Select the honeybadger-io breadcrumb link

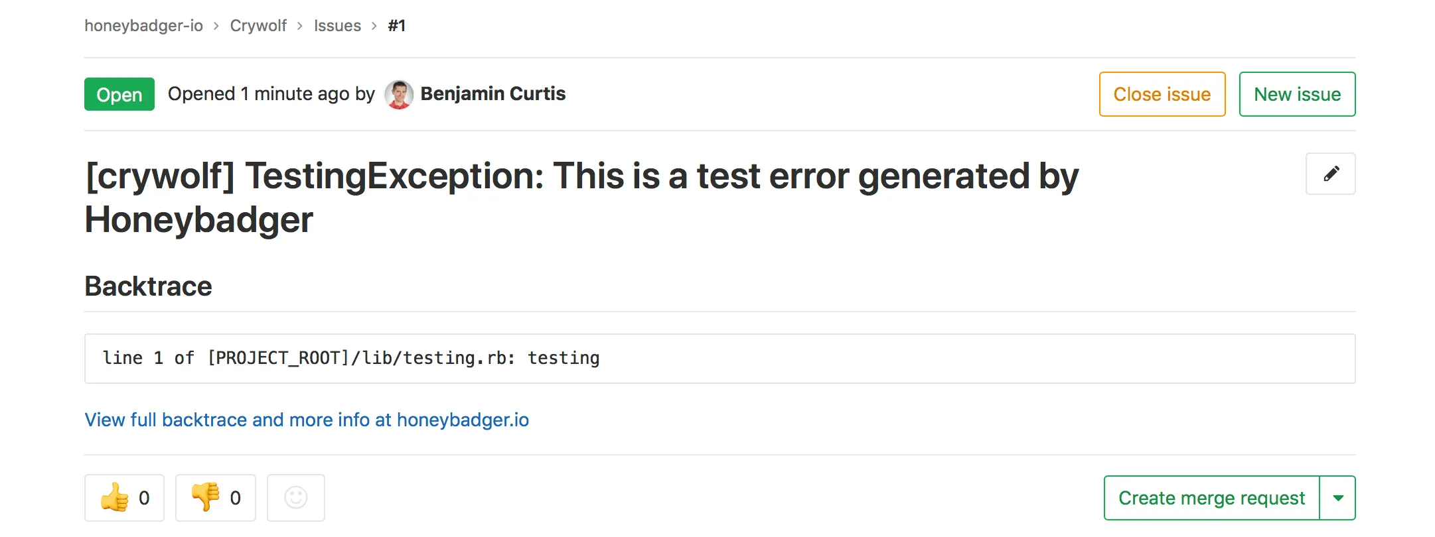point(143,26)
